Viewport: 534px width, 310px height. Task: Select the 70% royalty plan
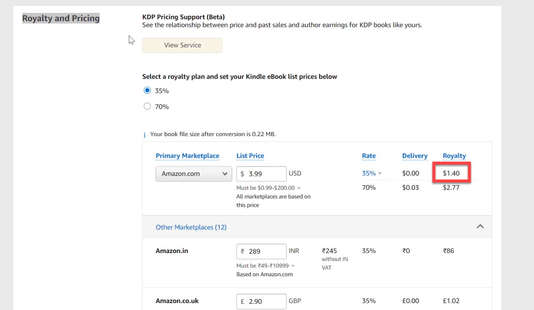click(147, 106)
